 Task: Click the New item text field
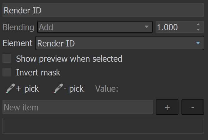78,107
